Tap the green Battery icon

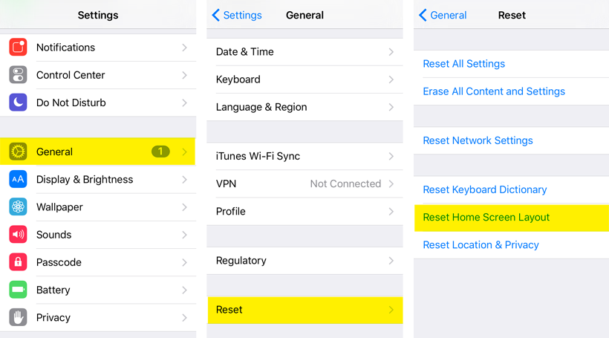(18, 290)
